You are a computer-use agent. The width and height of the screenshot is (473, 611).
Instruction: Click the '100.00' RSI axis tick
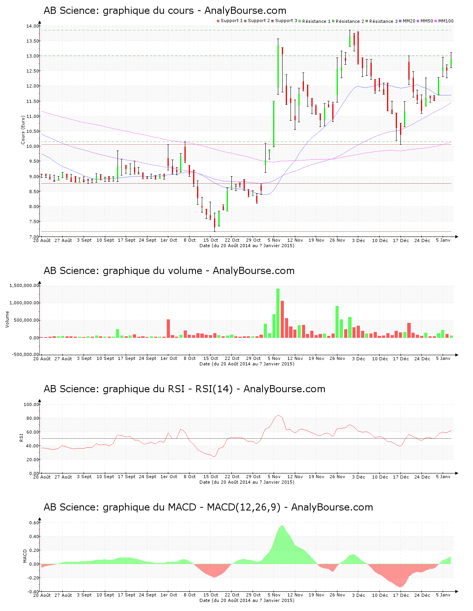(x=32, y=404)
